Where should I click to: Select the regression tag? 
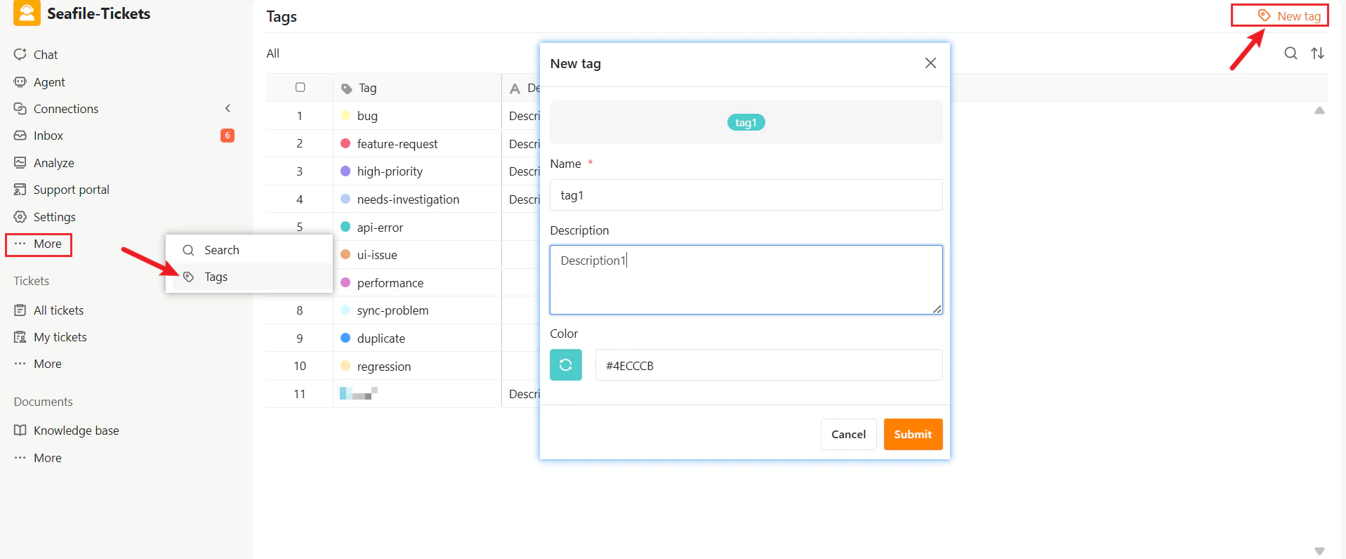pyautogui.click(x=384, y=367)
